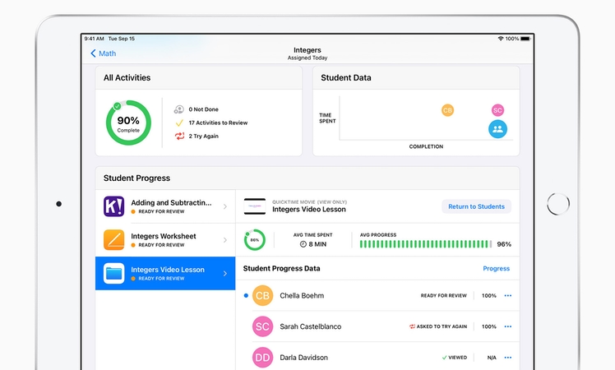Screen dimensions: 615x370
Task: Tap the Progress sort link
Action: 496,269
